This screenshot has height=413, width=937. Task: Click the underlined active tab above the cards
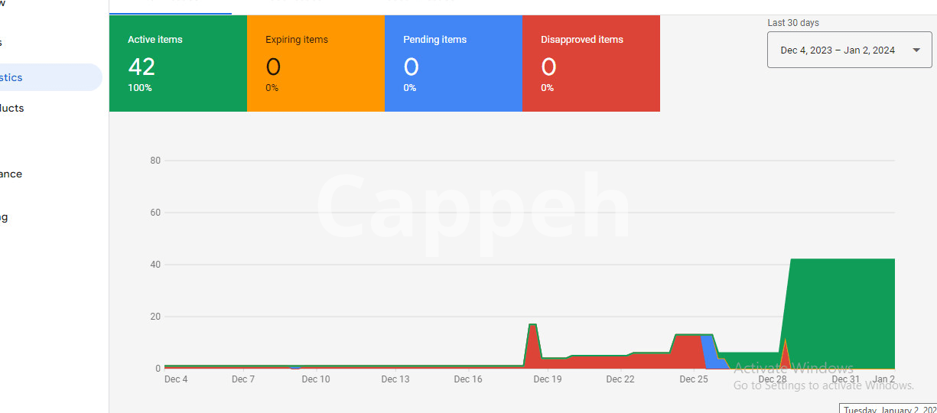170,6
